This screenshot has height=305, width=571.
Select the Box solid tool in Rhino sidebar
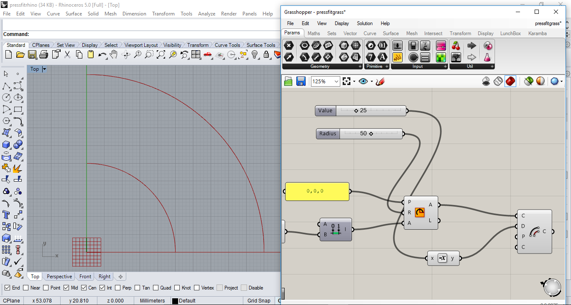pyautogui.click(x=6, y=144)
